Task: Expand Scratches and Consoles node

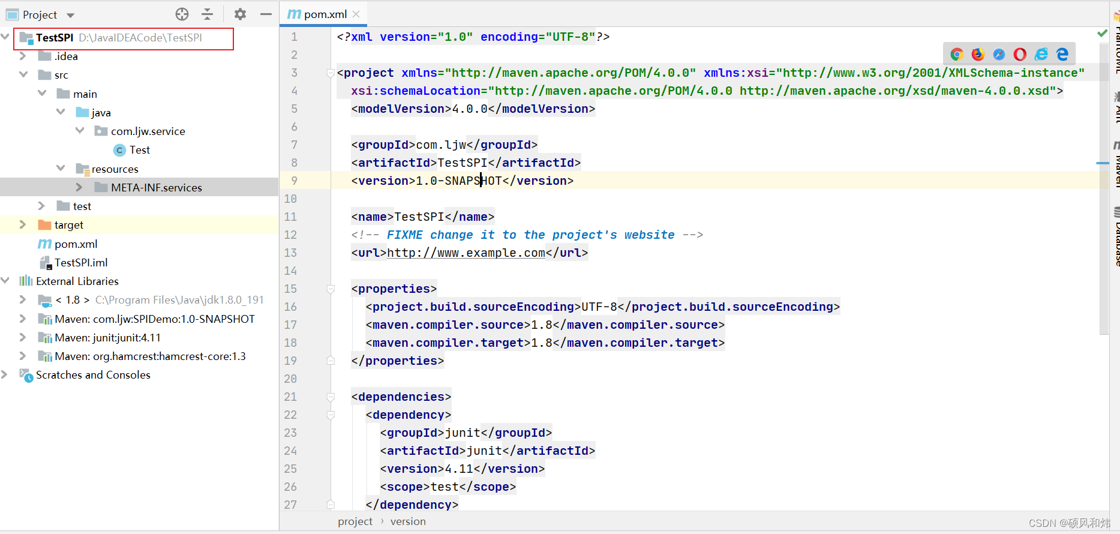Action: 5,374
